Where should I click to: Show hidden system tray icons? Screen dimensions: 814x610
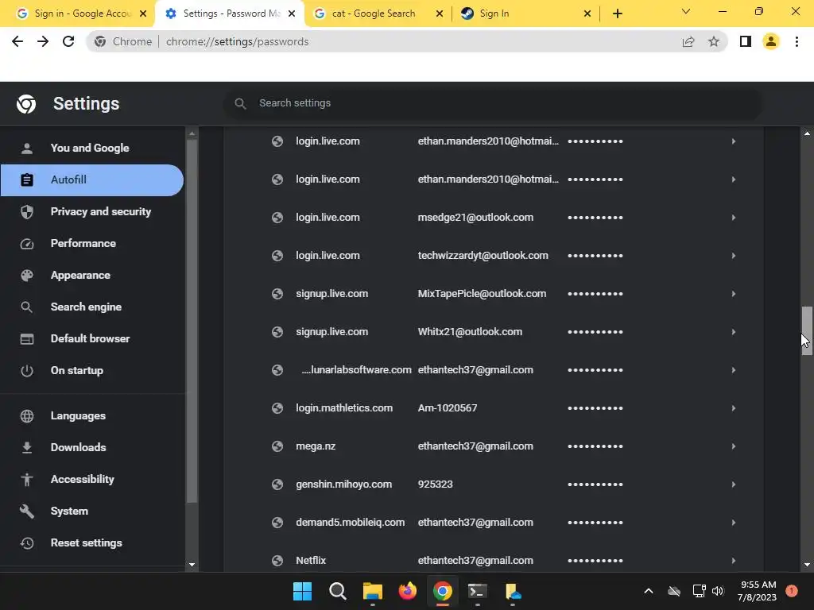point(649,591)
